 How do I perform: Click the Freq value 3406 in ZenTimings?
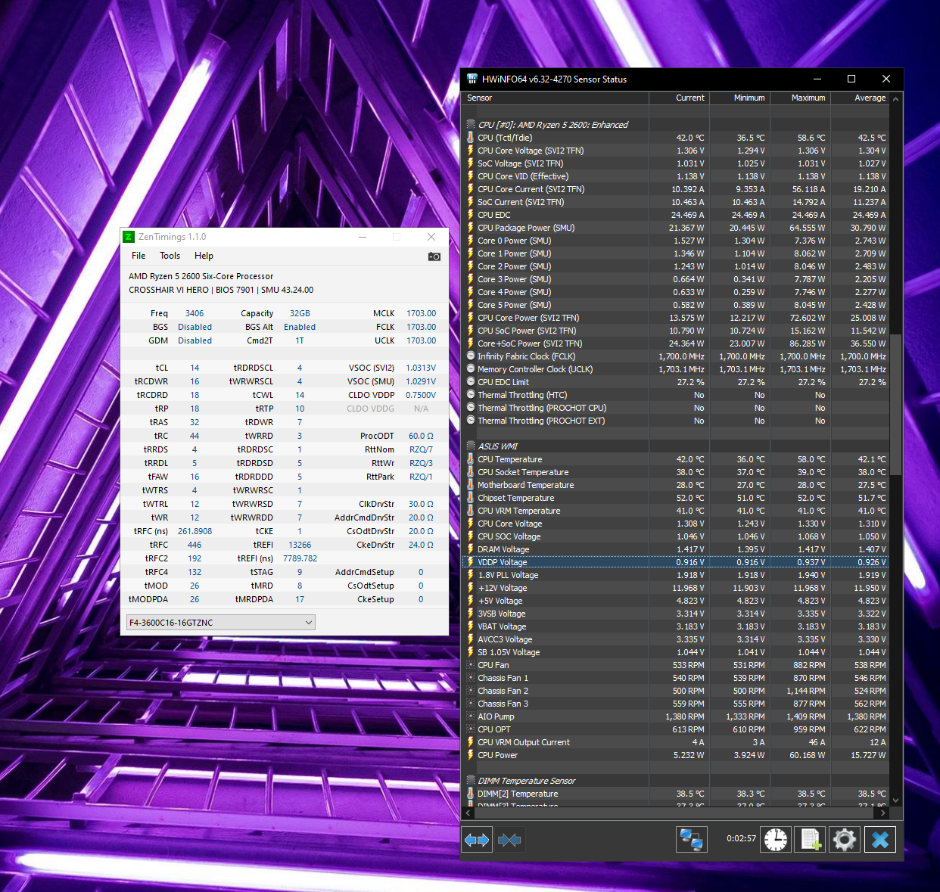195,313
